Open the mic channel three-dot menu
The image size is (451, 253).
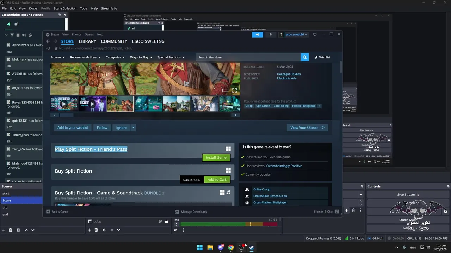177,225
